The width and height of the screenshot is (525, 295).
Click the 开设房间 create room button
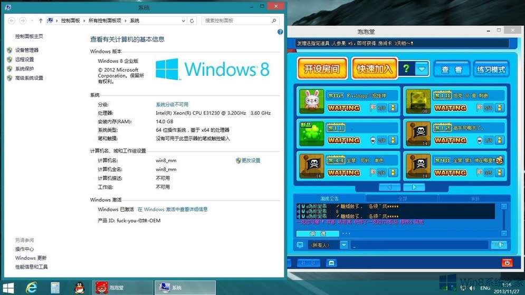322,68
